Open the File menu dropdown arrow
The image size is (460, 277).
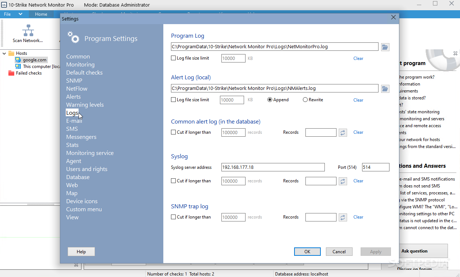point(20,14)
